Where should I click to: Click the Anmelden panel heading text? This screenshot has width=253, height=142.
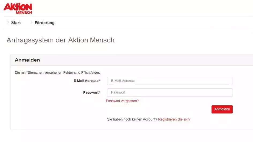(x=27, y=60)
